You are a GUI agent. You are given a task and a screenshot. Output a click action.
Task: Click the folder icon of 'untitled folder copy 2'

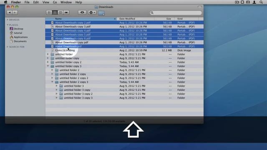point(53,62)
